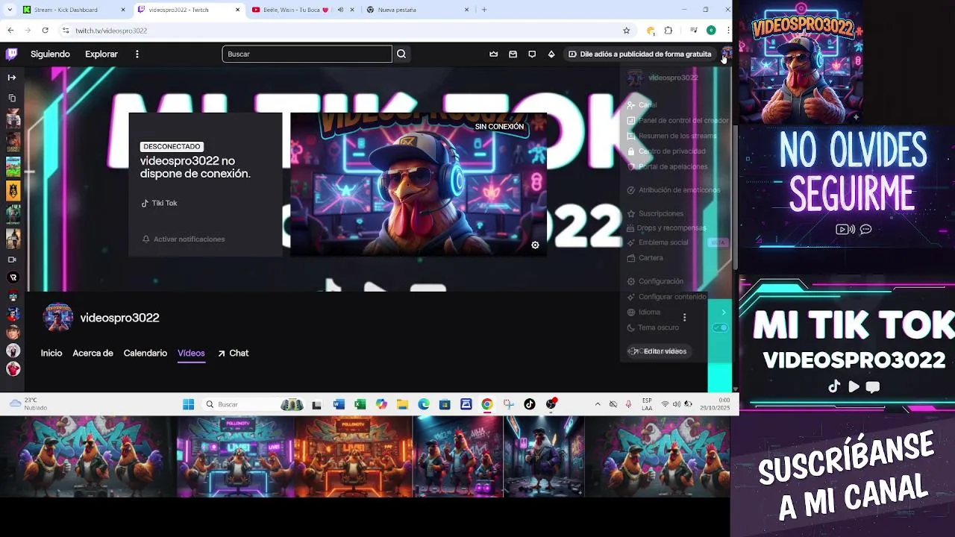
Task: Click Explorar in the top navigation
Action: [x=101, y=54]
